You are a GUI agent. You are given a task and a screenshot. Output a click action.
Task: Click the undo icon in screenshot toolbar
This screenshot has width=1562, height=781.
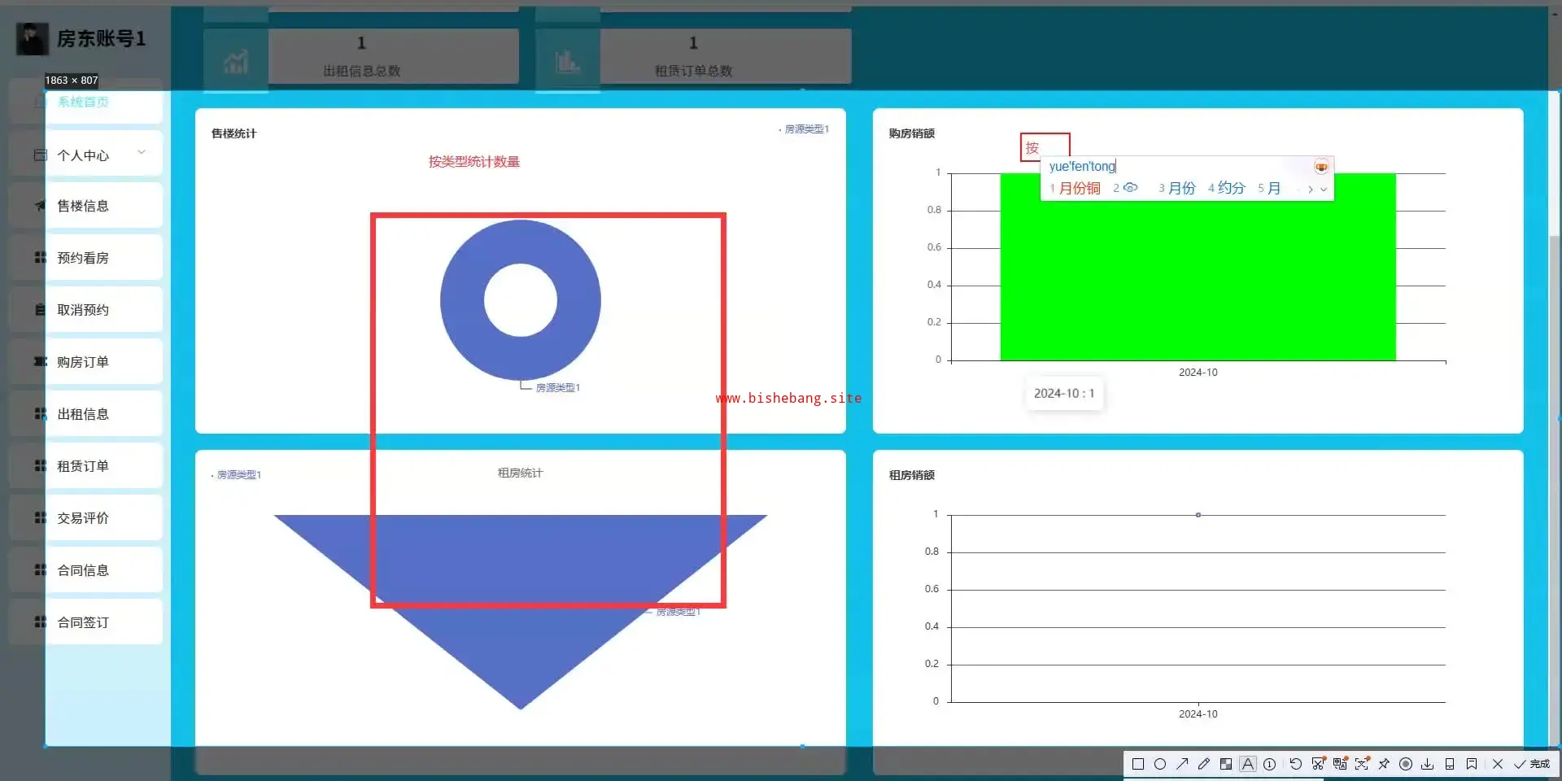point(1296,764)
